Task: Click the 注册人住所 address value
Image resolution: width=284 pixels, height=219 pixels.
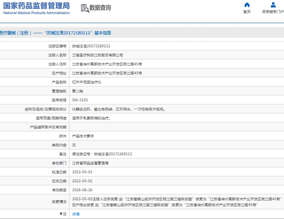Action: pos(107,64)
